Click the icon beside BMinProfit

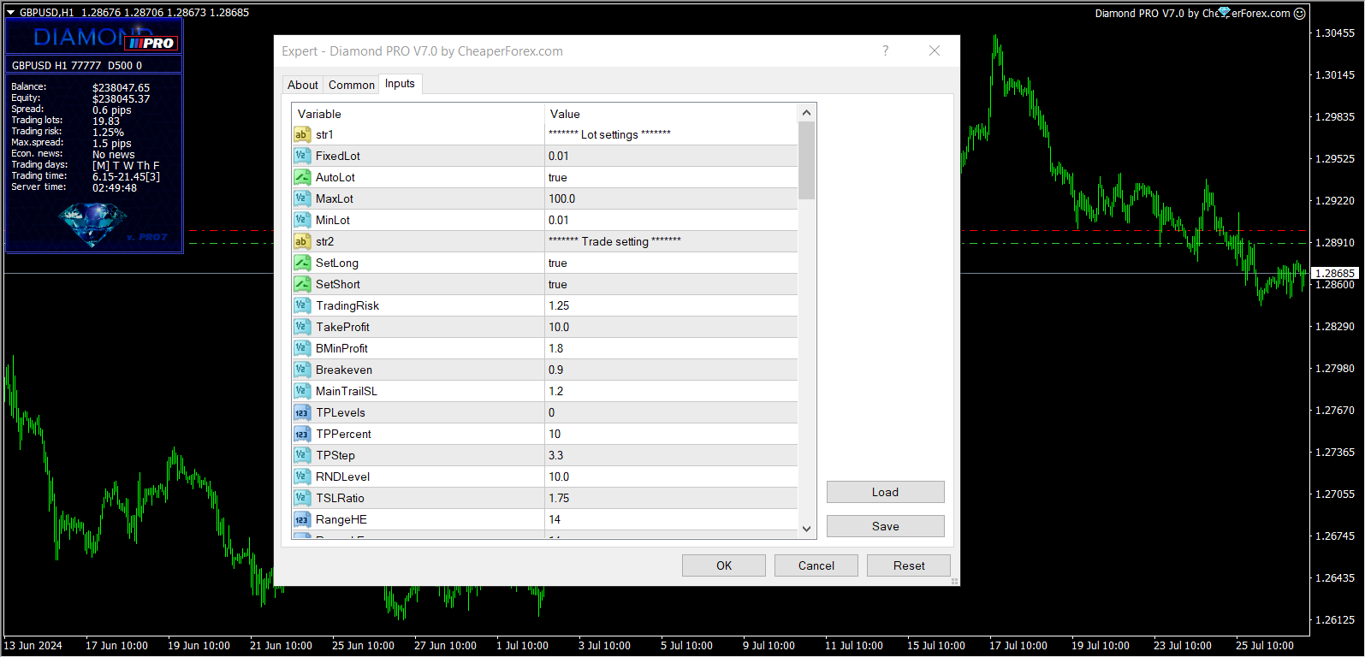(x=302, y=348)
